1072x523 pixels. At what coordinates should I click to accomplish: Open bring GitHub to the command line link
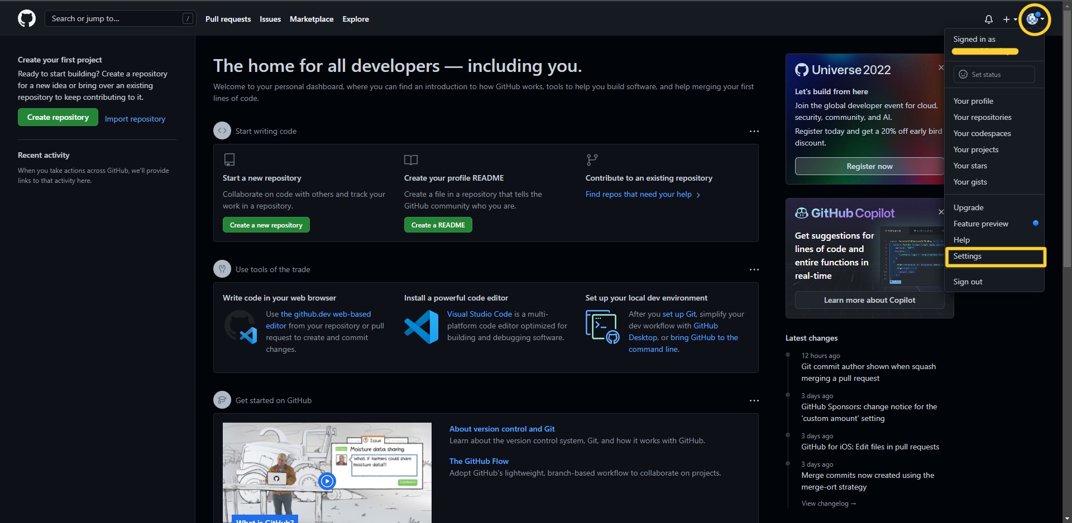click(683, 343)
